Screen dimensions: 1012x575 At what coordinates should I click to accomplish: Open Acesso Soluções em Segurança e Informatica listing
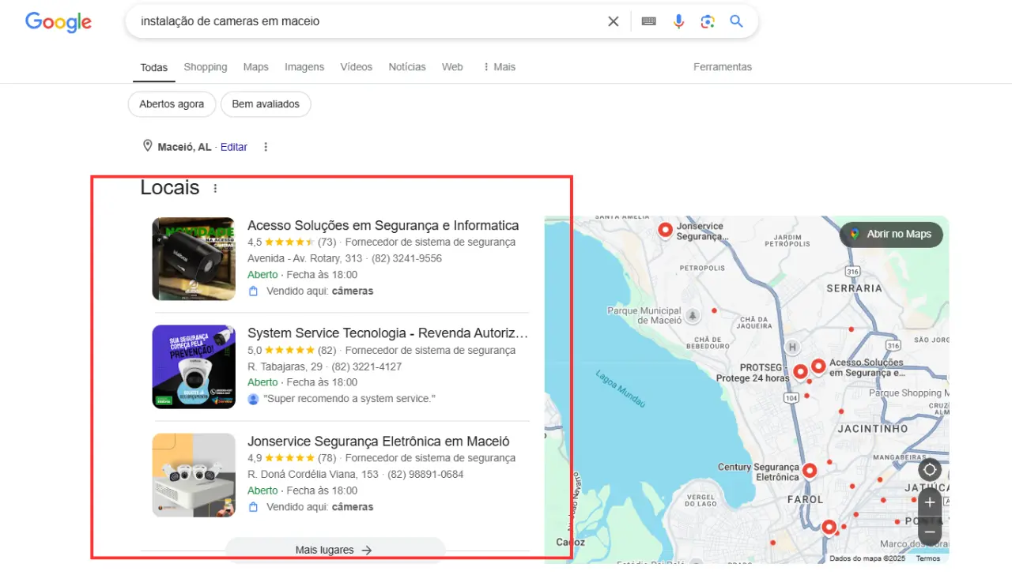coord(383,225)
